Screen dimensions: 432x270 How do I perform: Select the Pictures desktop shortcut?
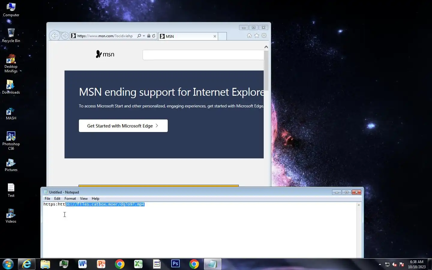[x=11, y=165]
